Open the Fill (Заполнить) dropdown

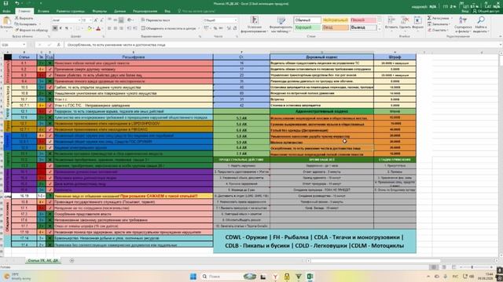tap(449, 24)
